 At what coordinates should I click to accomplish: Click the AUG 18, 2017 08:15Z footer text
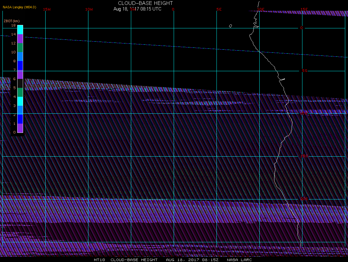tap(192, 260)
